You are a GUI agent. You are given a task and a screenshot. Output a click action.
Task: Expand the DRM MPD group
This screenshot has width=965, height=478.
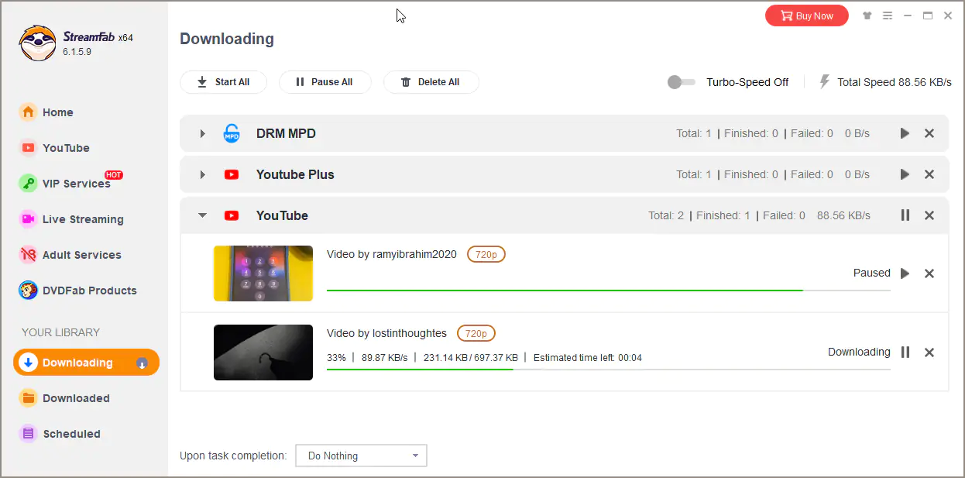tap(202, 133)
